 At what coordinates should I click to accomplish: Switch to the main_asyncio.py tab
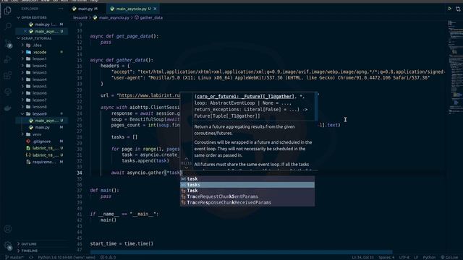point(131,9)
